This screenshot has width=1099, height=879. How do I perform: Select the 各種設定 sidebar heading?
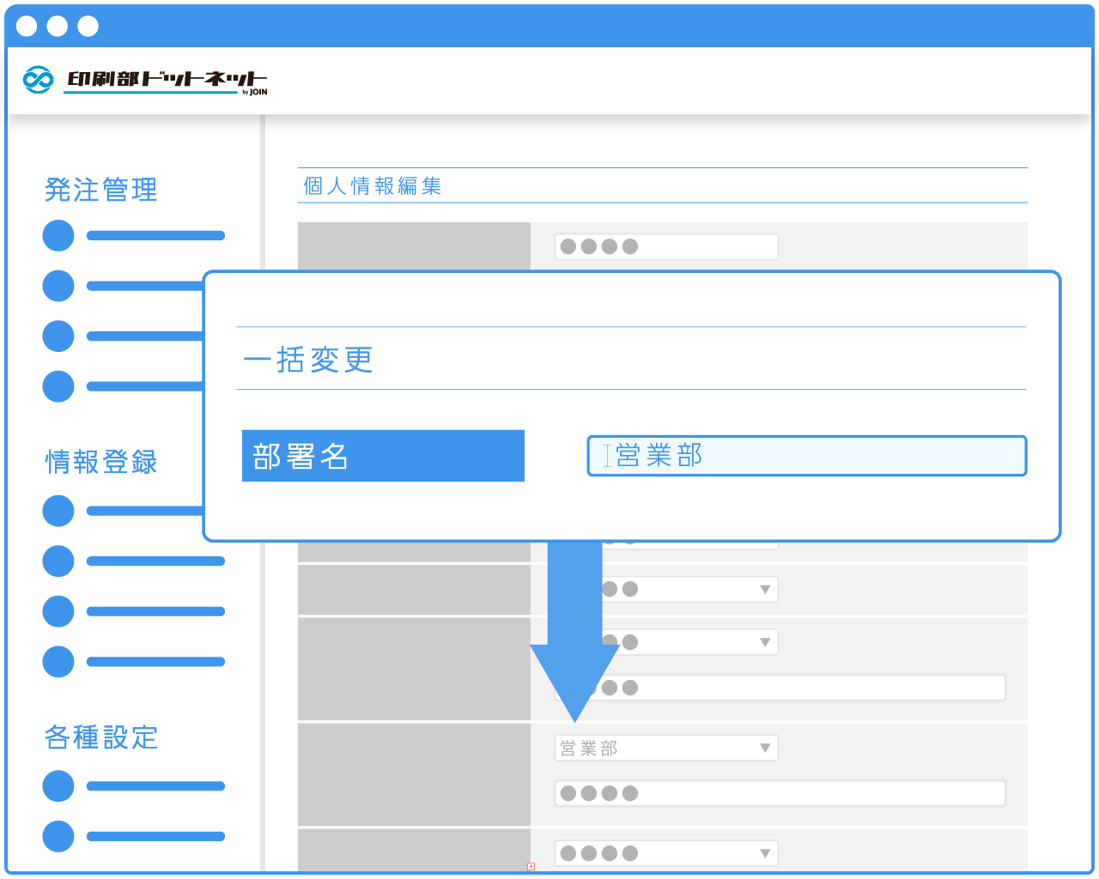pos(101,737)
